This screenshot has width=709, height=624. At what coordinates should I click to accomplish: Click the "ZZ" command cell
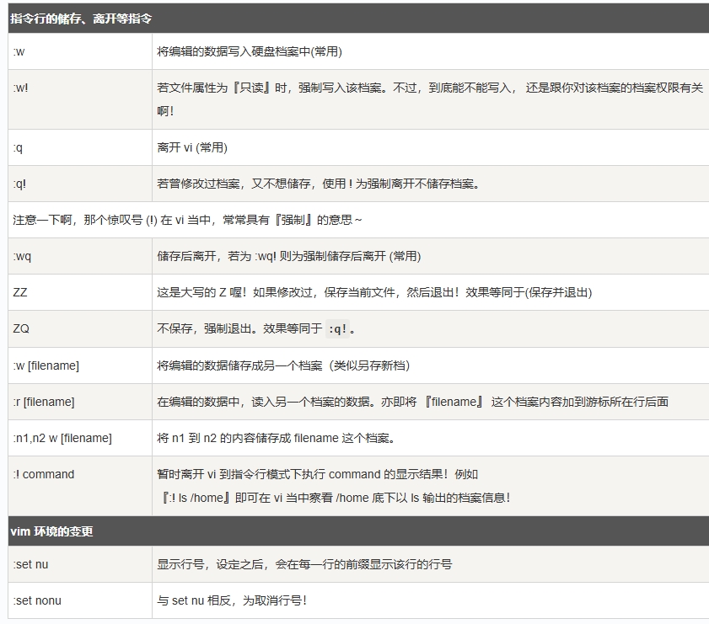pos(80,292)
